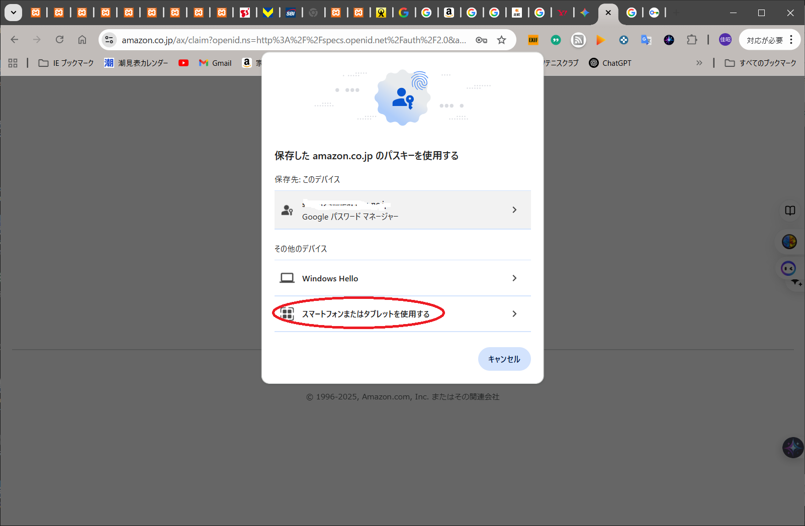805x526 pixels.
Task: Open the Extensions puzzle-piece menu
Action: [x=692, y=40]
